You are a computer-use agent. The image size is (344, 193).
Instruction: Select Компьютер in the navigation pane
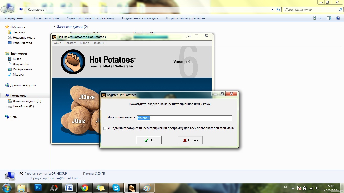coord(18,96)
